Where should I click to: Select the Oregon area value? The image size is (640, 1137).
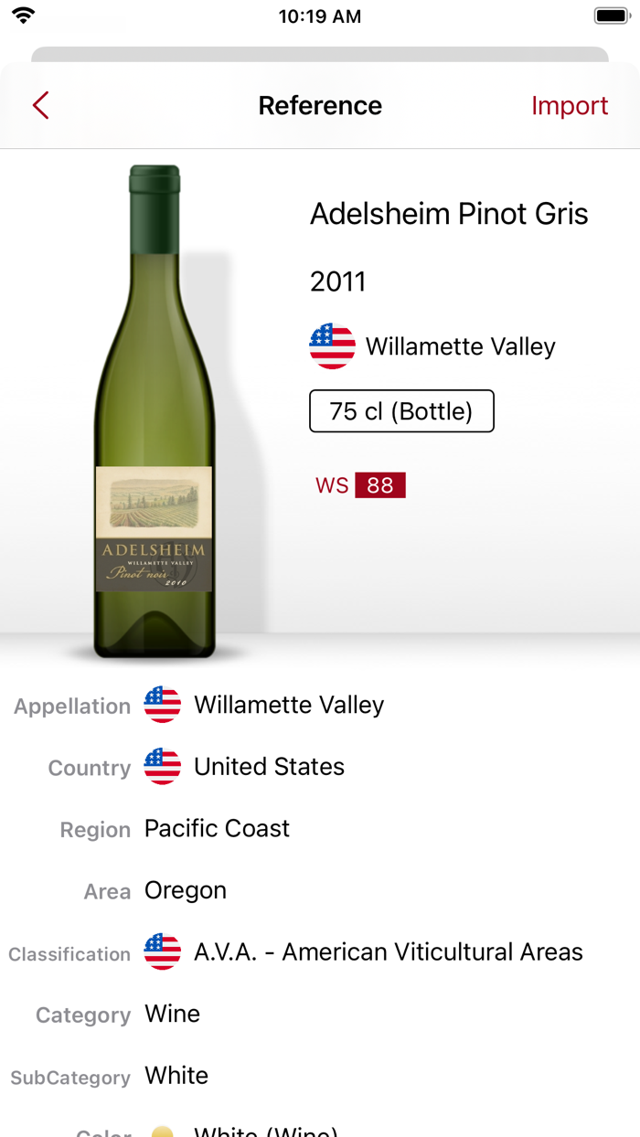pos(186,890)
